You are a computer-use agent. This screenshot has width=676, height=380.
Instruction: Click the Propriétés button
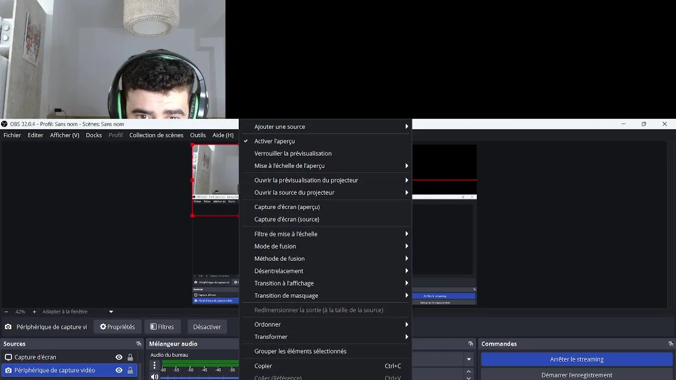tap(117, 327)
